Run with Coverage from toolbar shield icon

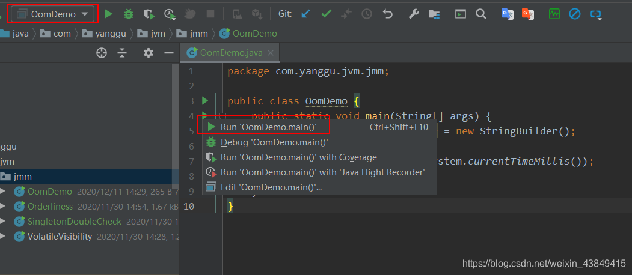pos(150,14)
